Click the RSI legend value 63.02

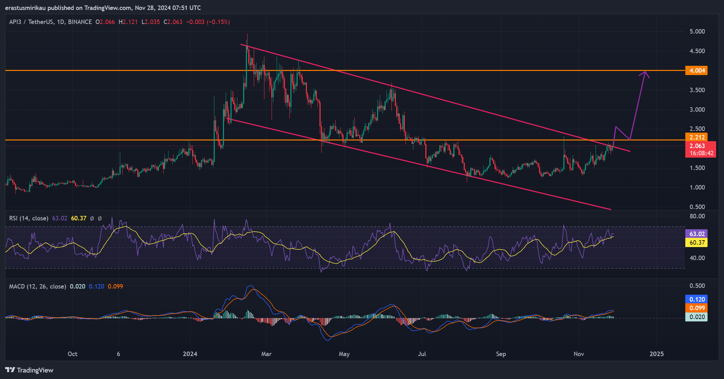click(60, 218)
